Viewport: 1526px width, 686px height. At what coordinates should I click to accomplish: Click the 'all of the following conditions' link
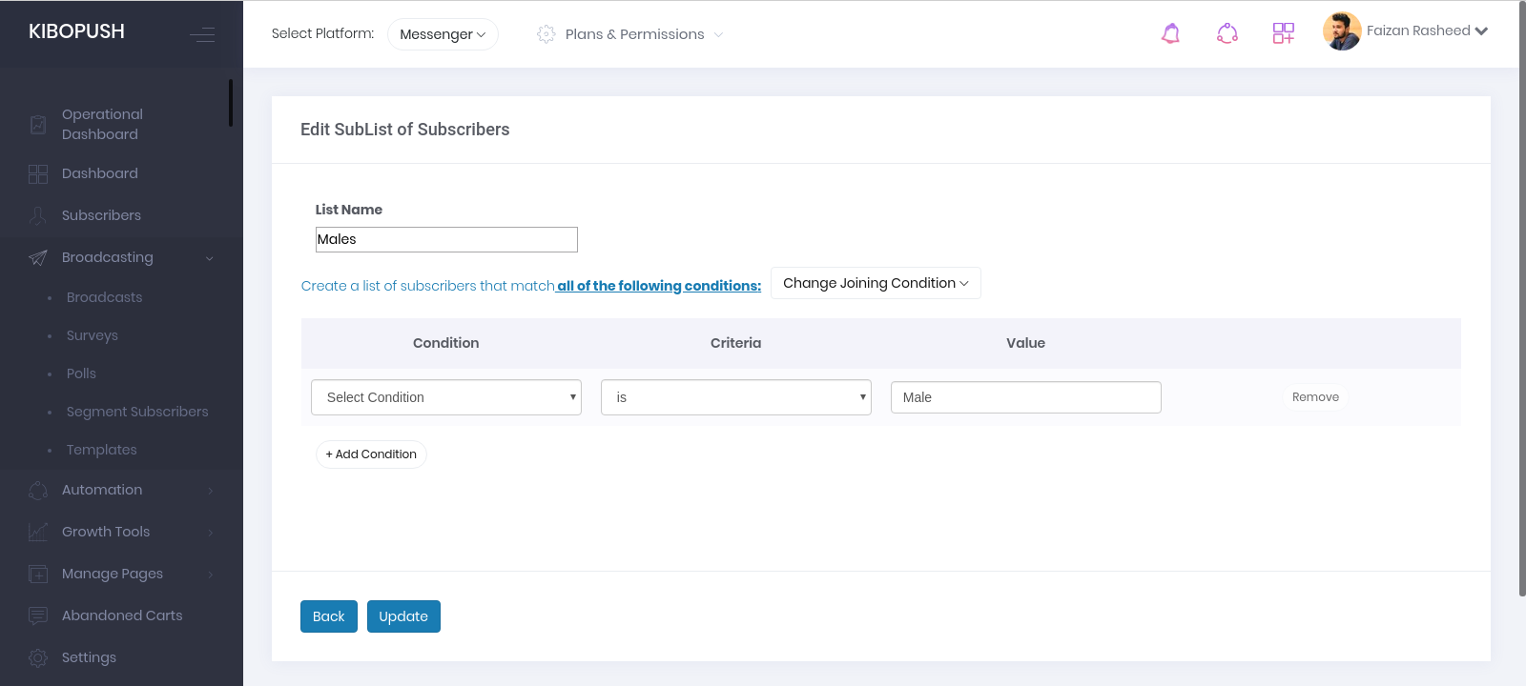click(659, 286)
